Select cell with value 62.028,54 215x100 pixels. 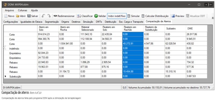click(x=175, y=44)
